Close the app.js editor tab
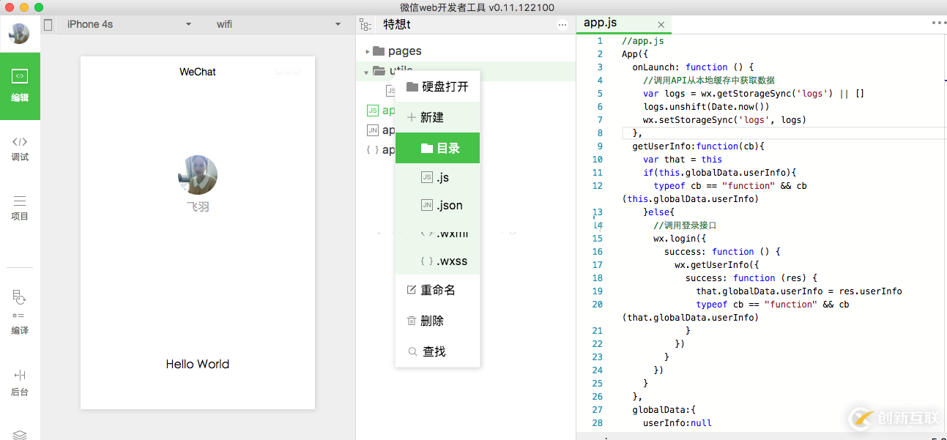947x440 pixels. click(661, 24)
